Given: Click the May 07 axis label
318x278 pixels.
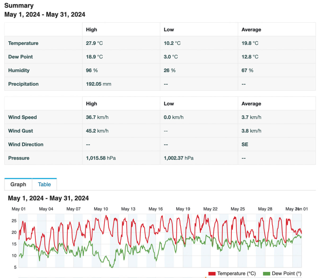Looking at the screenshot, I should pyautogui.click(x=74, y=209).
